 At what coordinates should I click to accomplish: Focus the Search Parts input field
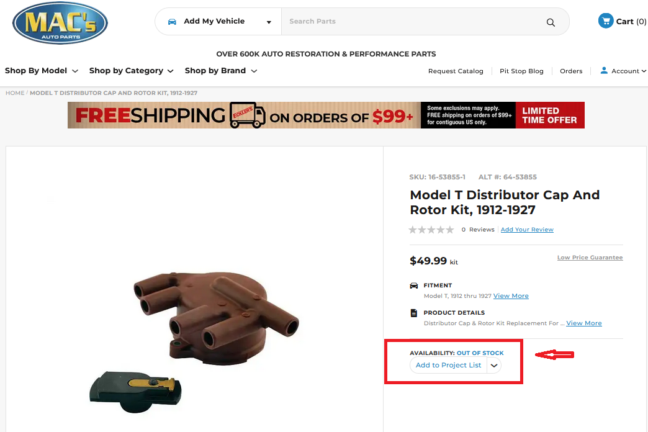410,22
